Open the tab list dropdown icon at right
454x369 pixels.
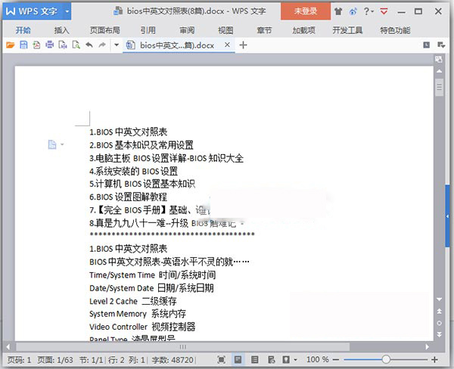point(441,45)
